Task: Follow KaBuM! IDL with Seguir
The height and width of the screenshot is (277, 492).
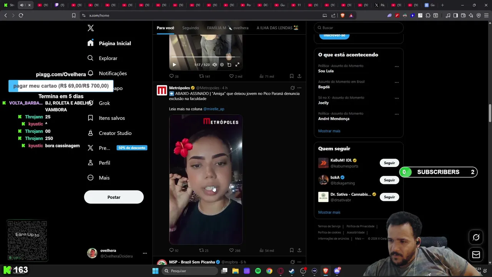Action: 389,163
